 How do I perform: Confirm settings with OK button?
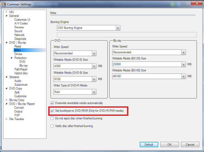(169, 145)
